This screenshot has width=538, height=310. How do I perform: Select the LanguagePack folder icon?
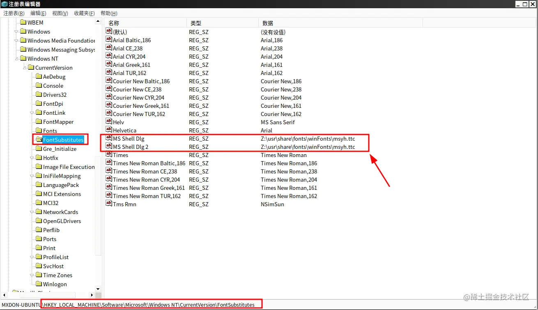(39, 185)
